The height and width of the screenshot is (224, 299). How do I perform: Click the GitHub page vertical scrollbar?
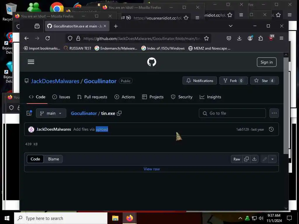coord(286,106)
